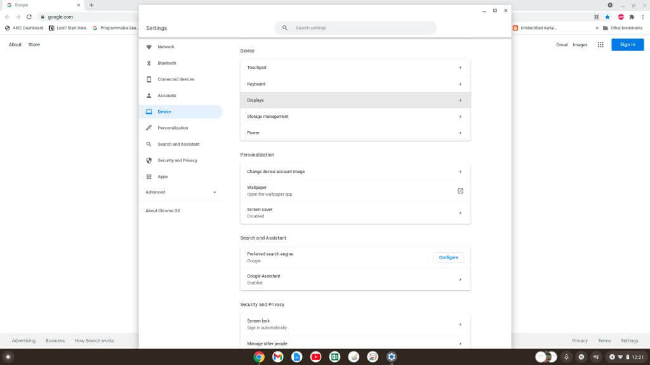Open Security and Privacy shield icon
The width and height of the screenshot is (650, 365).
click(x=149, y=160)
